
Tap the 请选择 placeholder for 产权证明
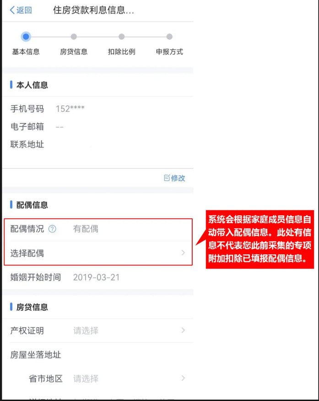coord(86,331)
